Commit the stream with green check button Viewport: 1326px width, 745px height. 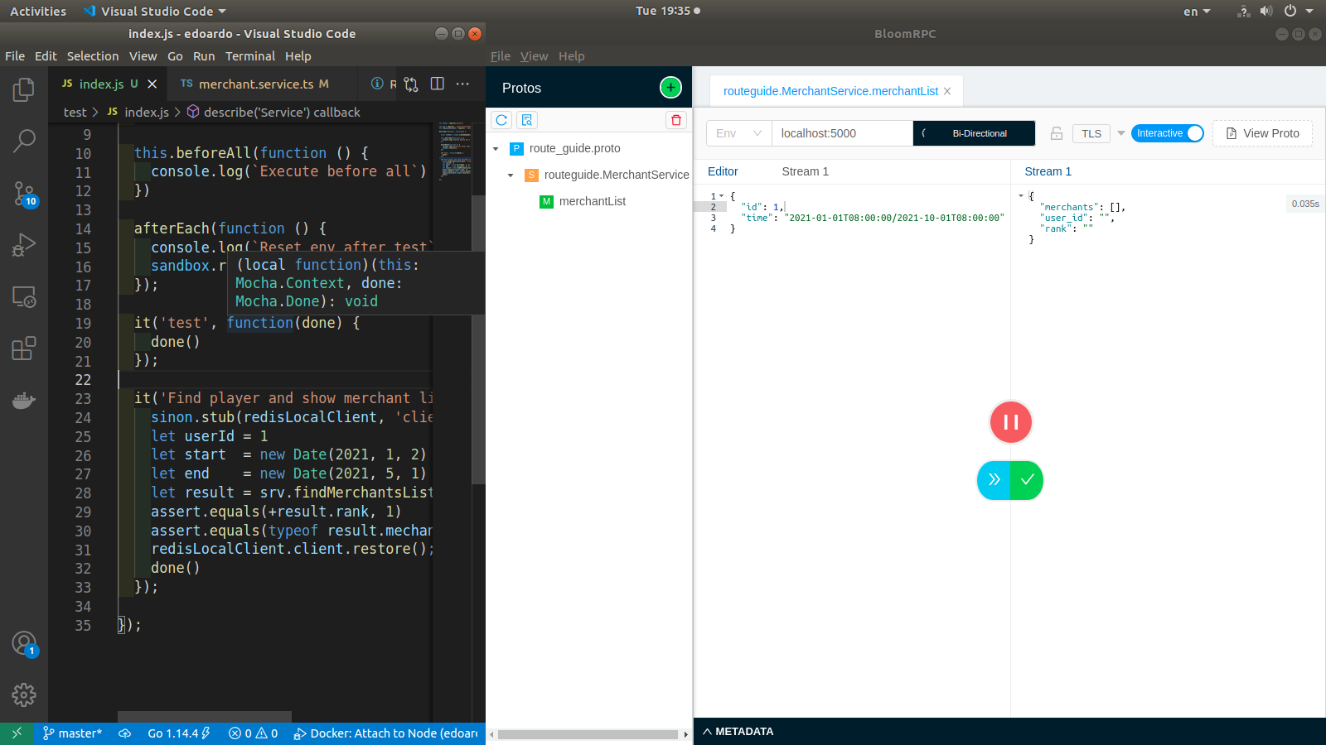(x=1027, y=480)
